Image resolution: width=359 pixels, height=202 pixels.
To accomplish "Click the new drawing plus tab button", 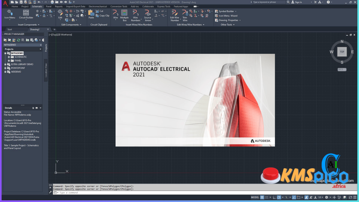I will coord(54,29).
